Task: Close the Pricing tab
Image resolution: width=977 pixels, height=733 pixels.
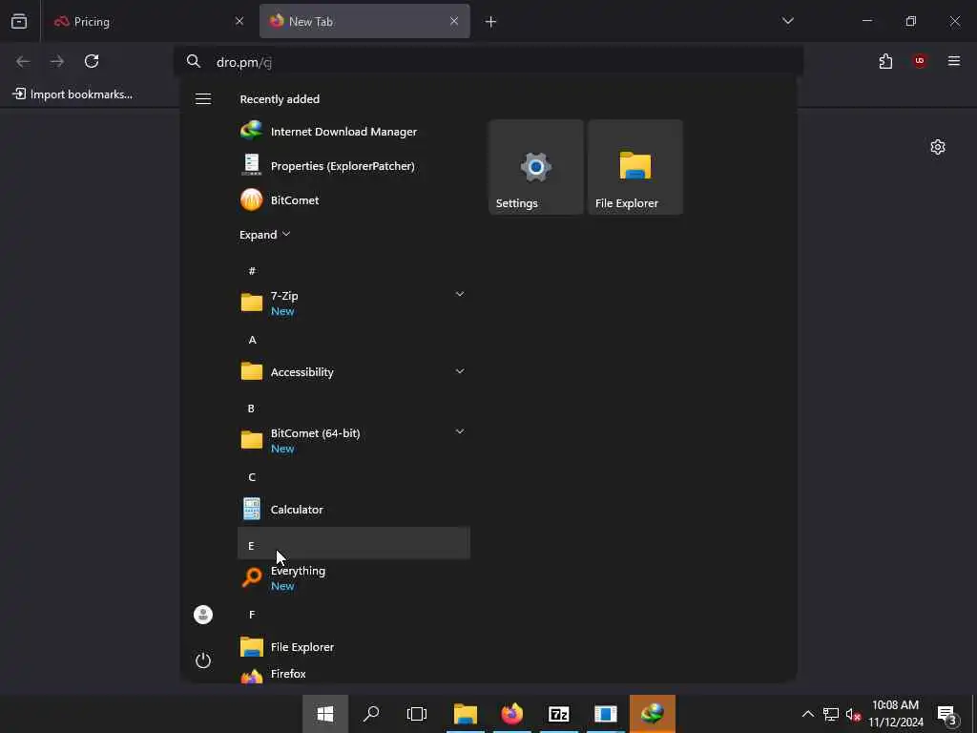Action: (239, 21)
